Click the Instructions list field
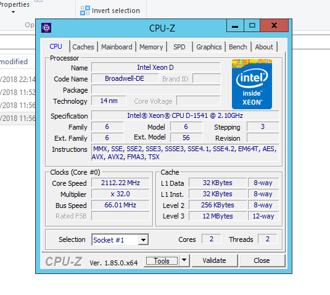 (185, 153)
